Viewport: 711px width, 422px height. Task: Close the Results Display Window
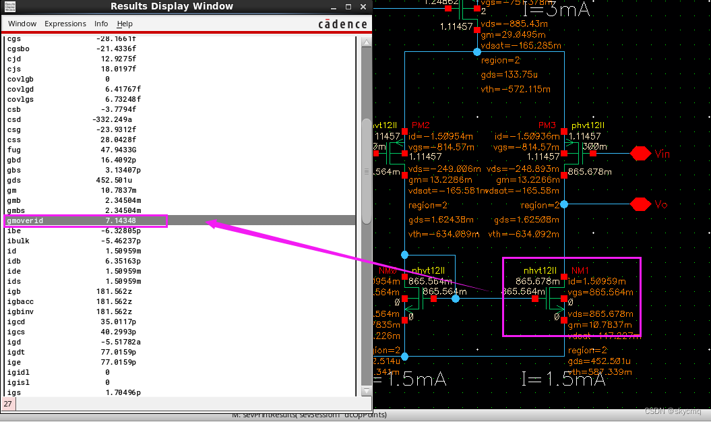363,7
